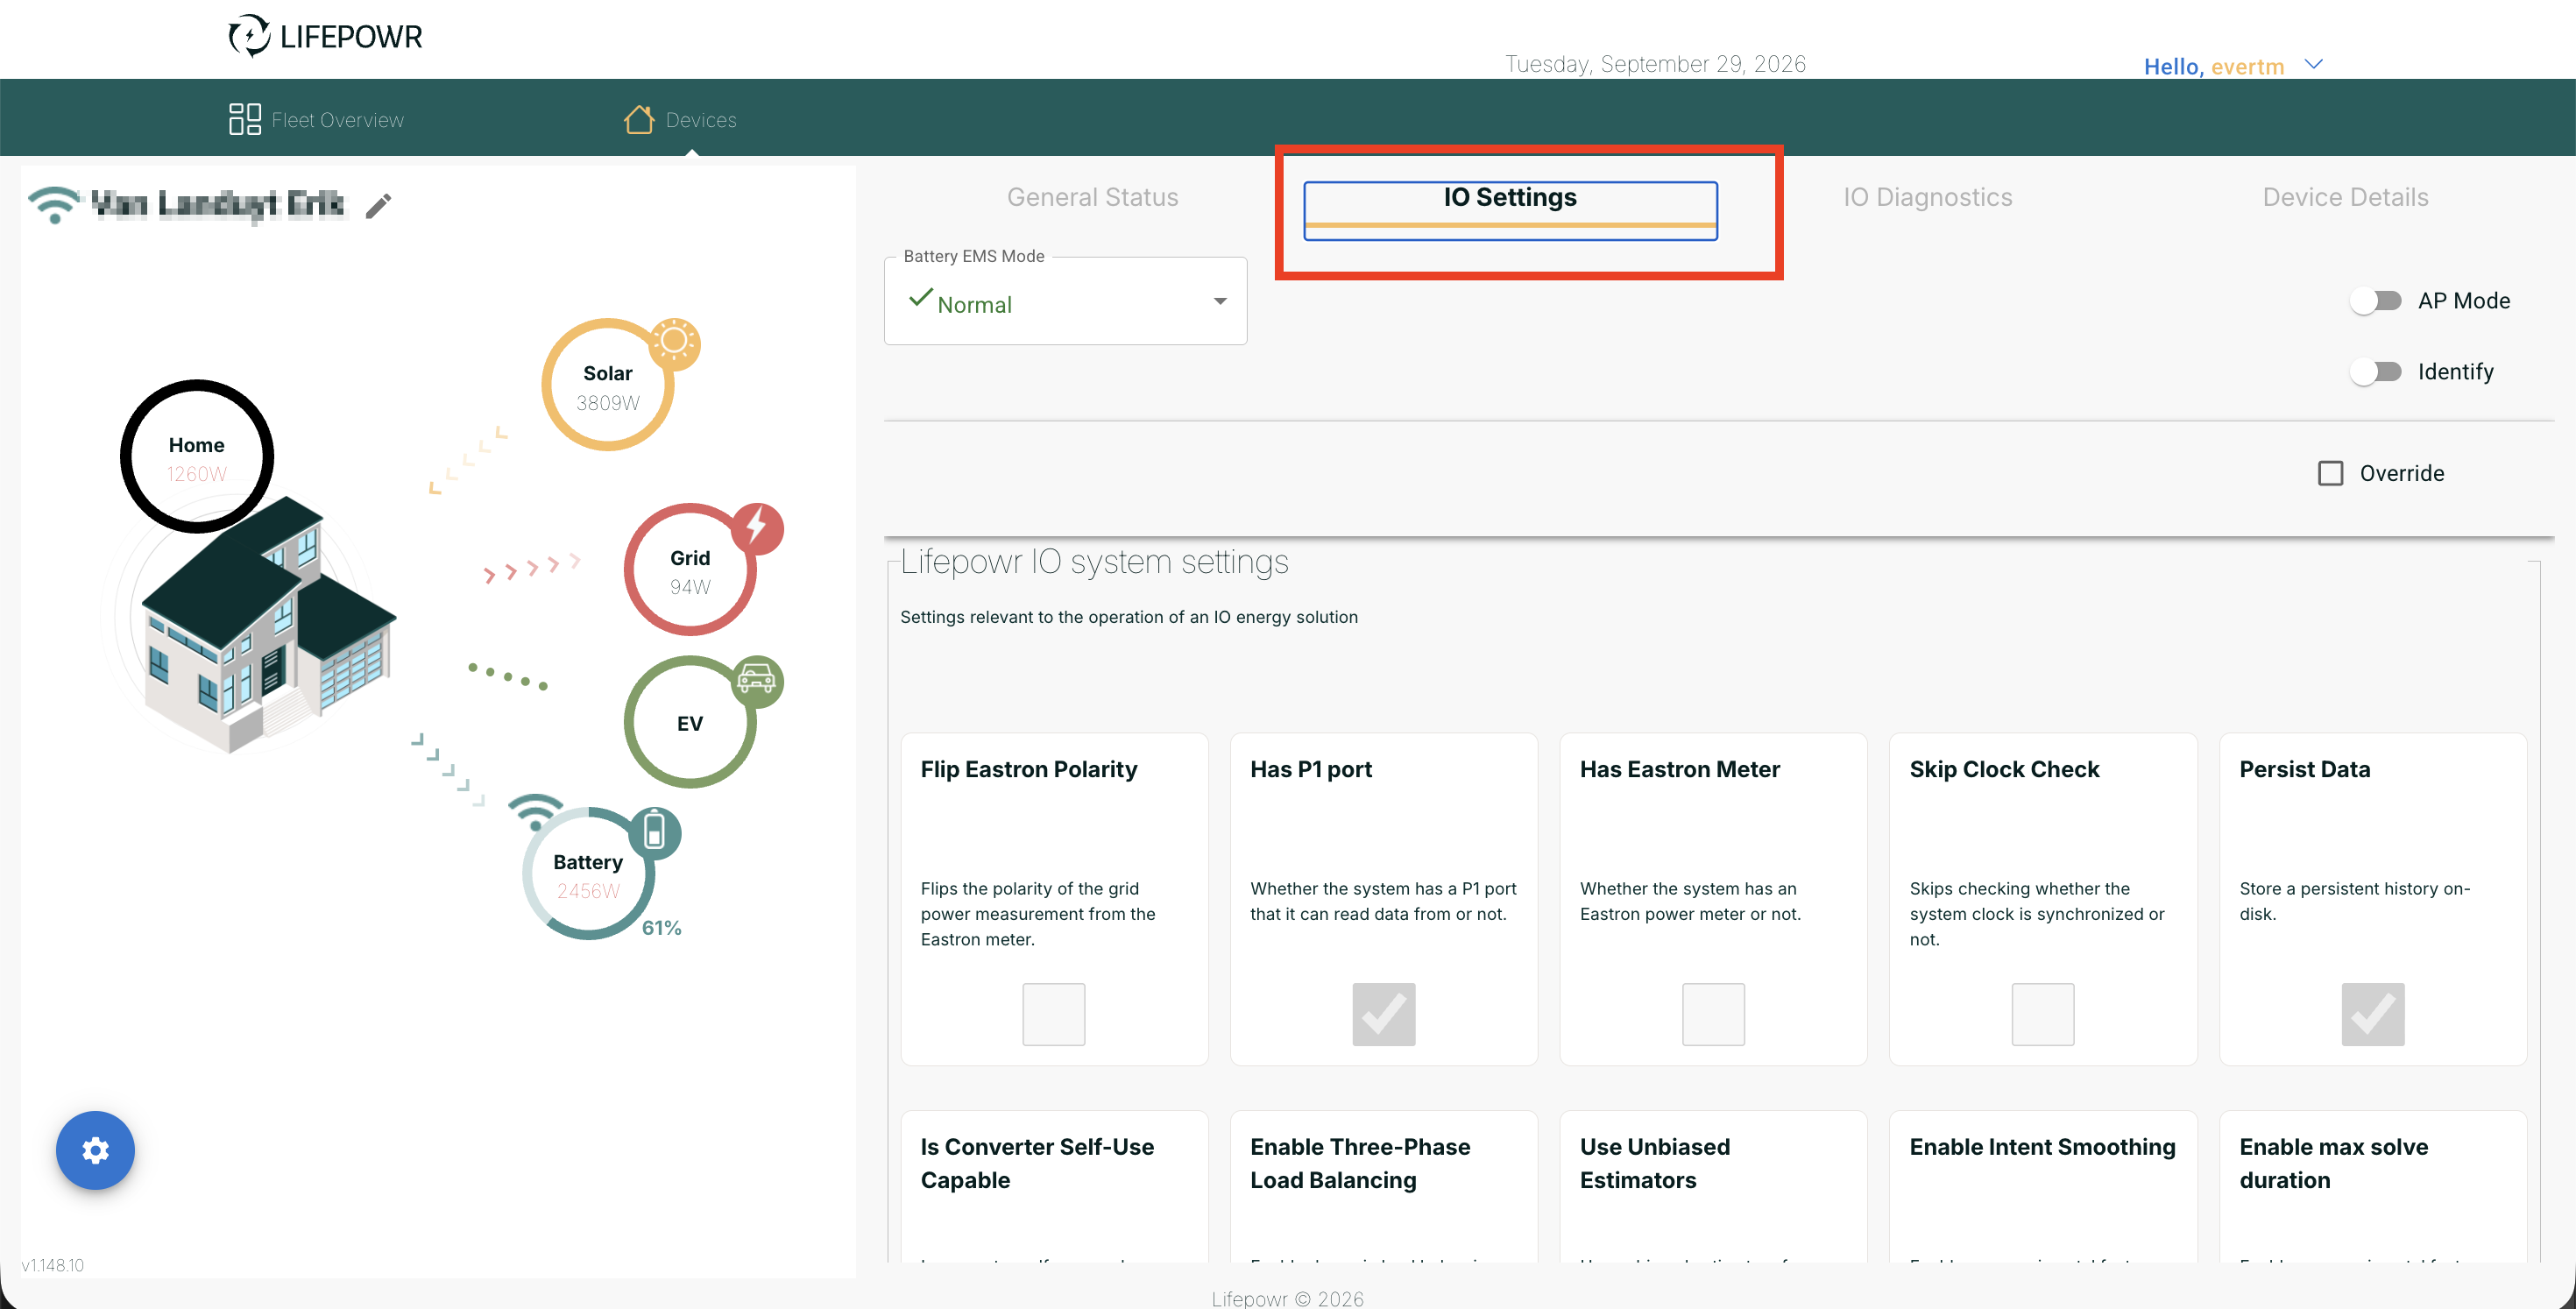
Task: Click Lifepowr IO system settings heading
Action: (1094, 562)
